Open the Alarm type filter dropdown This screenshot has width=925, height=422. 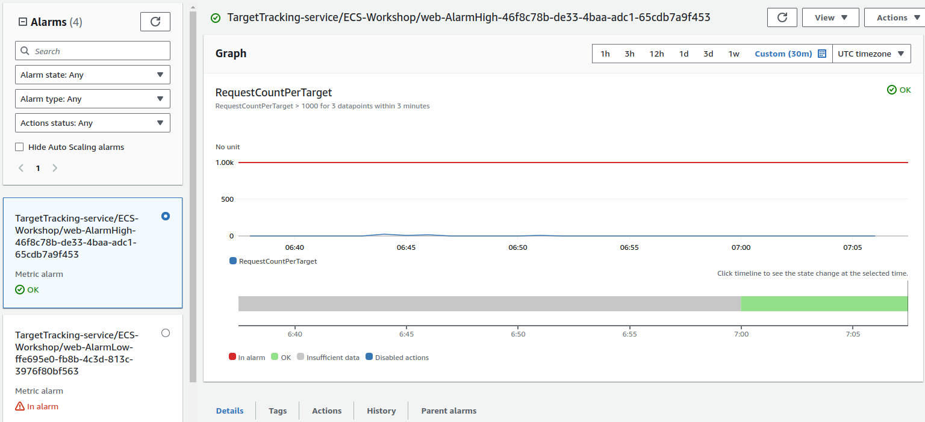(x=92, y=99)
